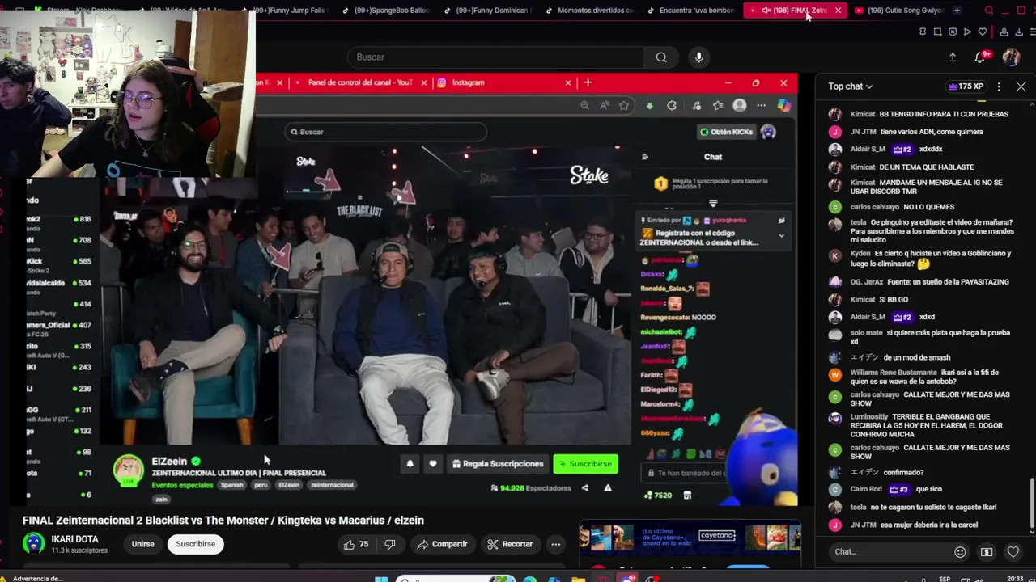Open more actions menu beside Recortar
1036x582 pixels.
click(x=555, y=544)
